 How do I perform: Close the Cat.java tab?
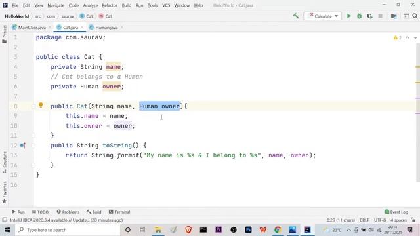(x=82, y=27)
